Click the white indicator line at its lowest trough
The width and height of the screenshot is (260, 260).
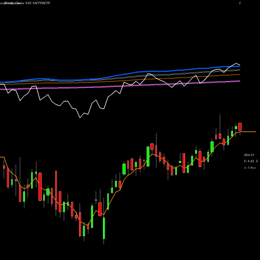coord(80,118)
